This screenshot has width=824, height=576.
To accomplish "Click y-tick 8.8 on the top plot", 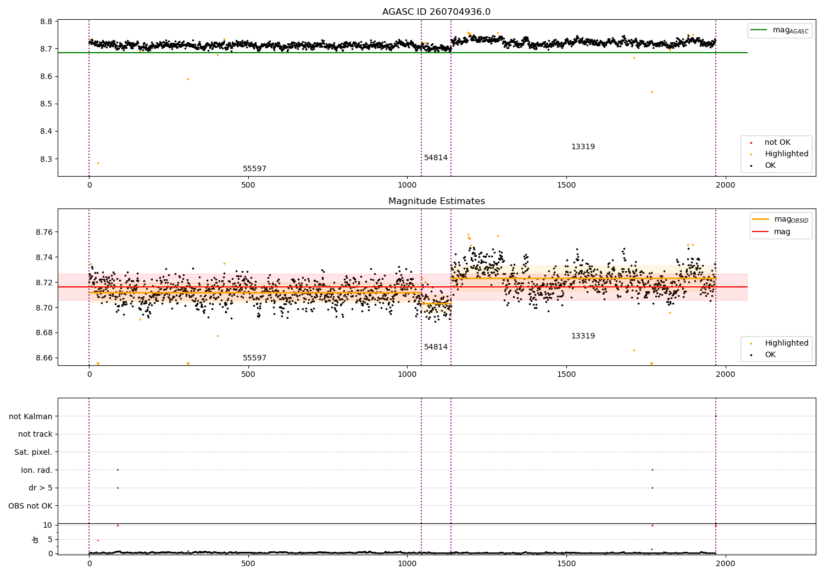I will pos(46,22).
